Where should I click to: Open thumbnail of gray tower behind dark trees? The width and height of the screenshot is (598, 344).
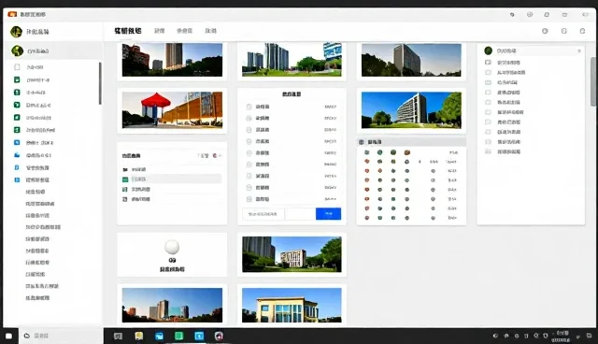[x=411, y=60]
